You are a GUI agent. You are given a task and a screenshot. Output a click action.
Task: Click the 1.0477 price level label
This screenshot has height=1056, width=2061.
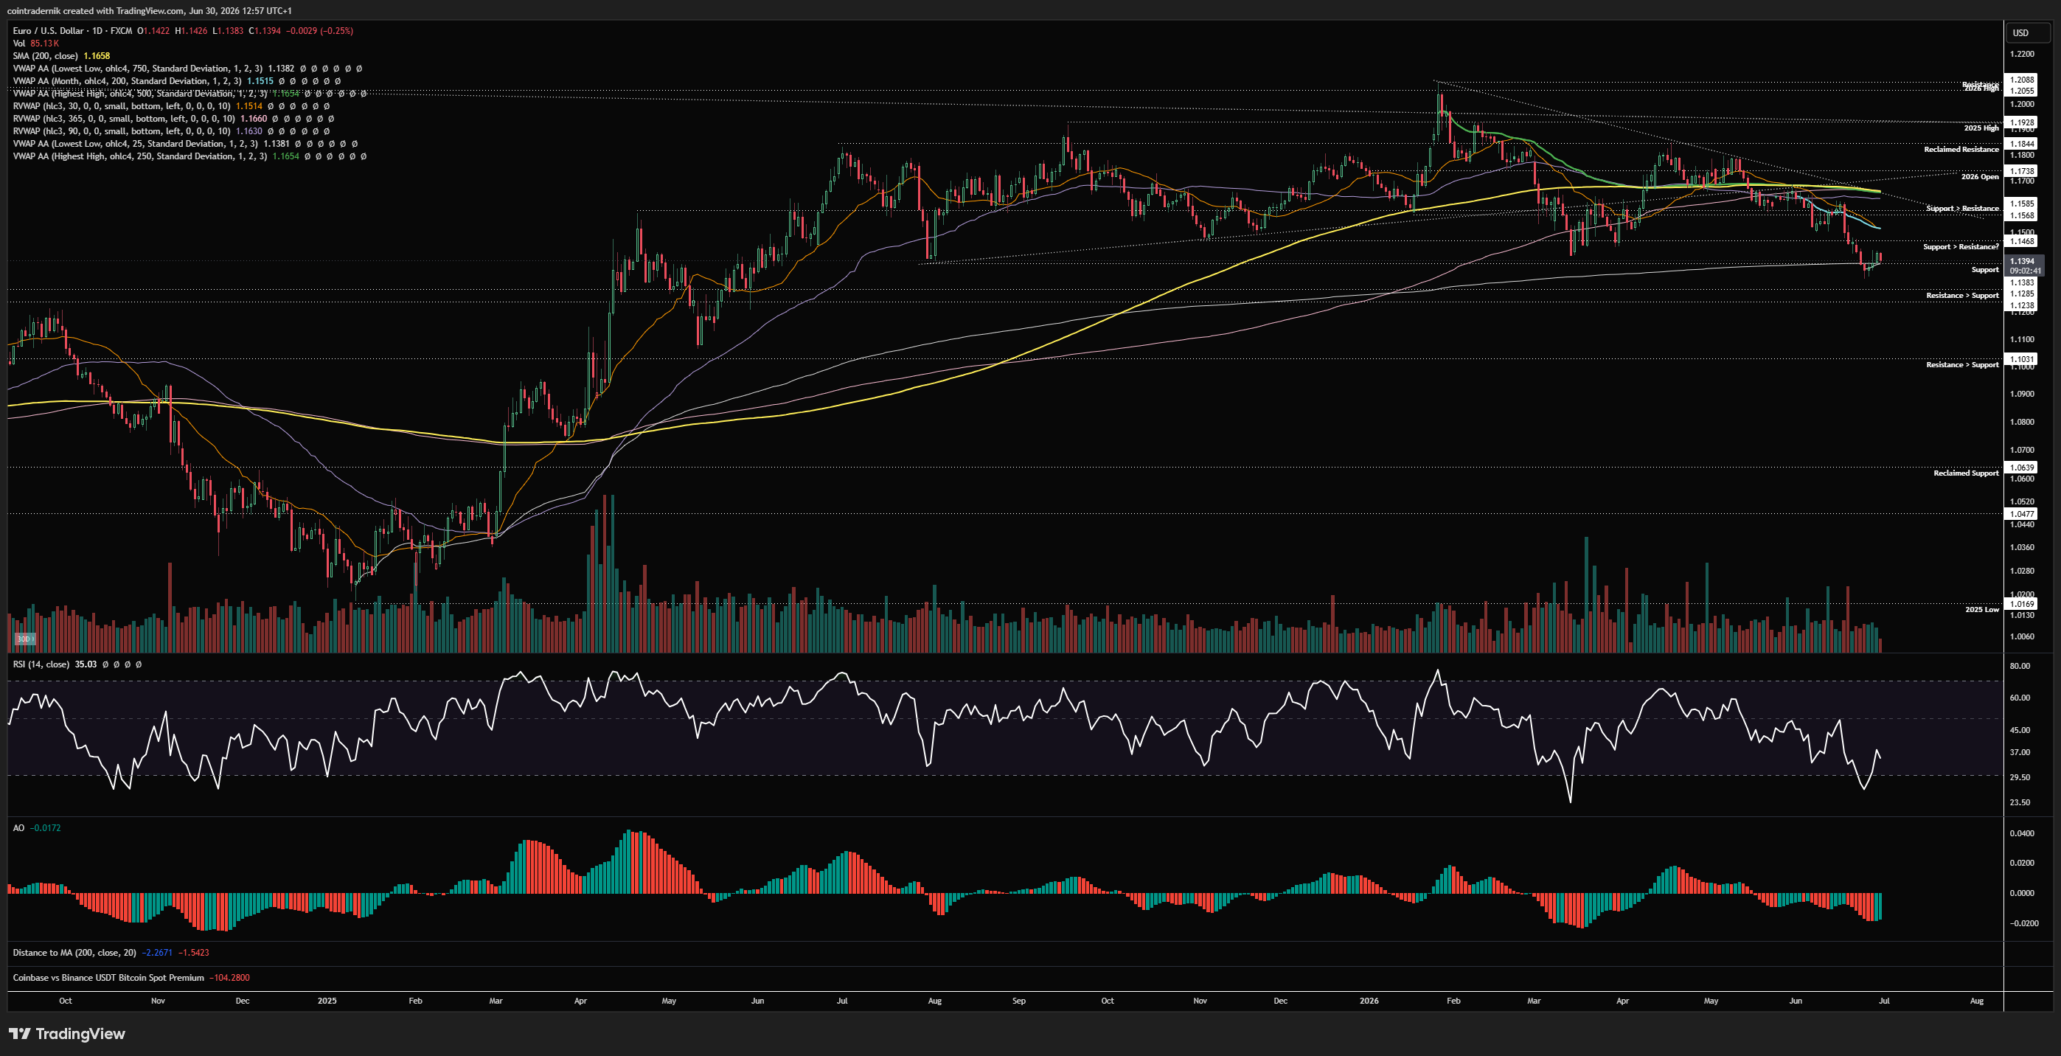2022,513
